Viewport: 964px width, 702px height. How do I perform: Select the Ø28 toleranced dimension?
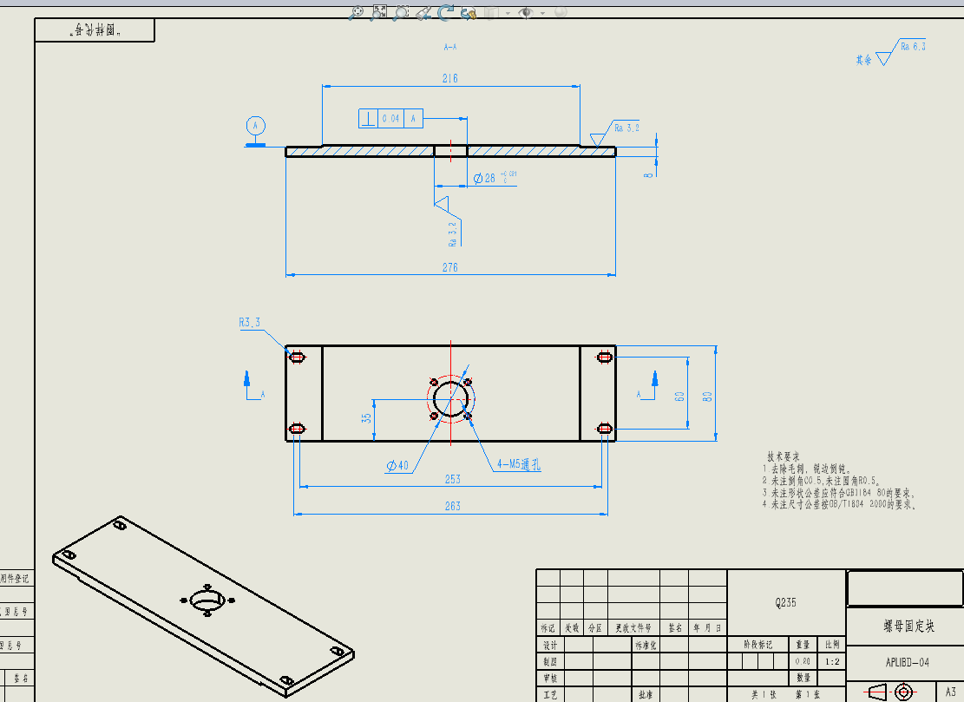495,178
